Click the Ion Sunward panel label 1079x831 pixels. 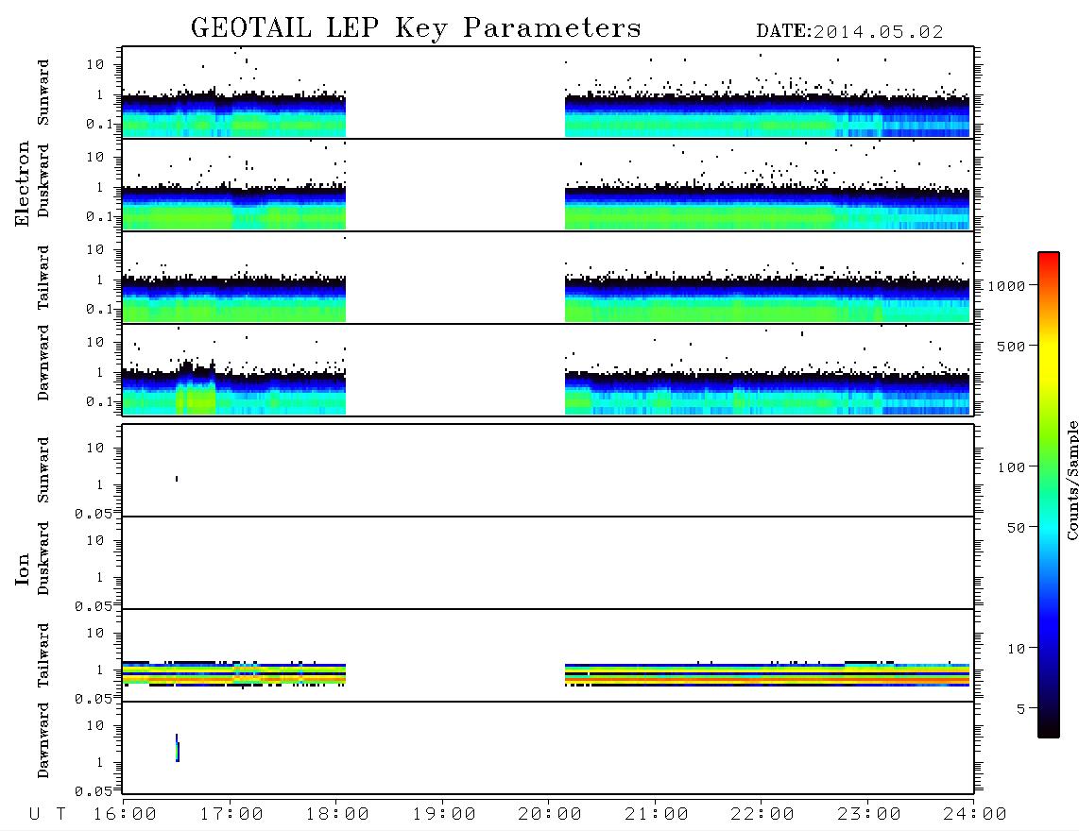click(x=43, y=470)
